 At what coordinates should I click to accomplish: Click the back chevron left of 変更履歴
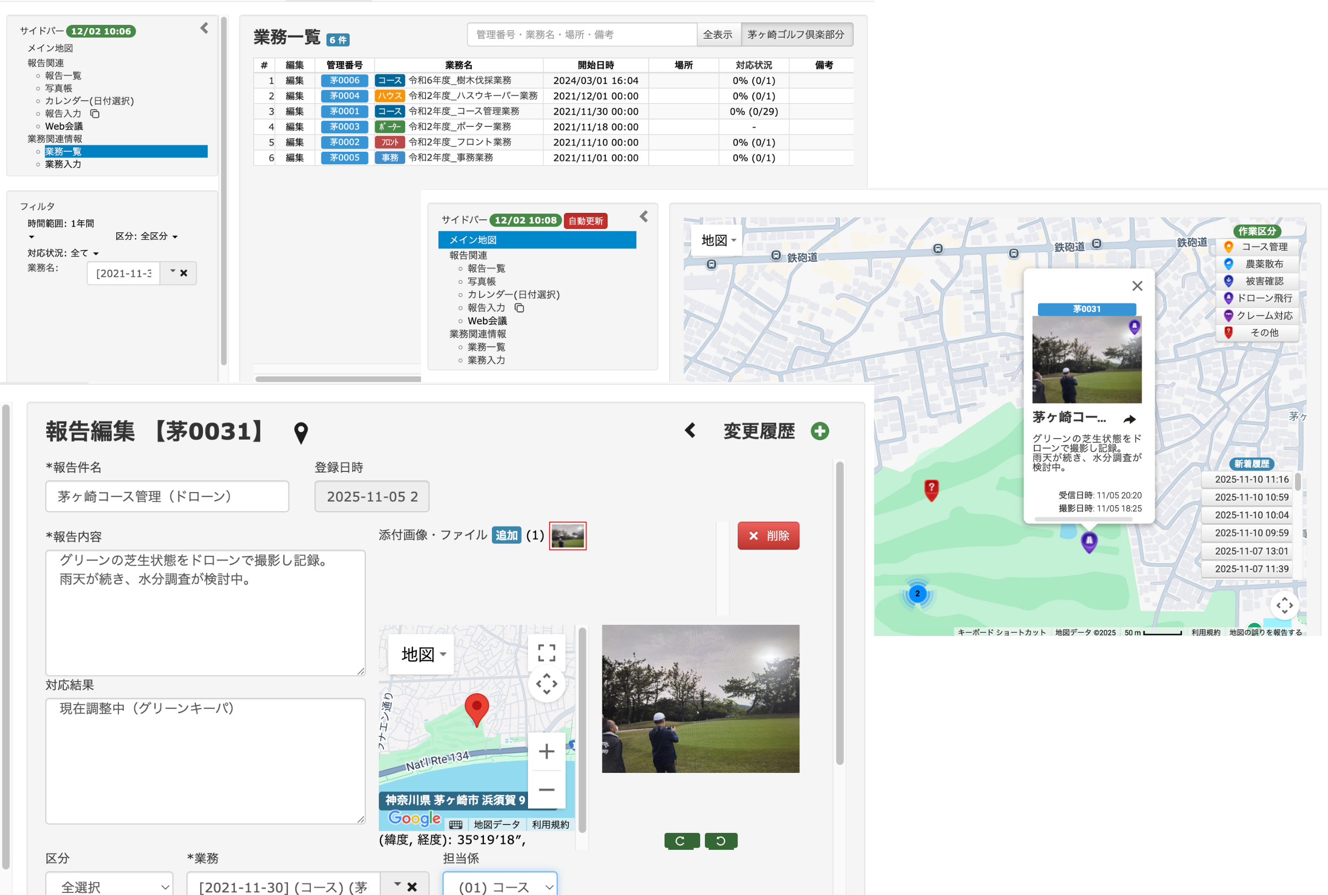click(690, 431)
